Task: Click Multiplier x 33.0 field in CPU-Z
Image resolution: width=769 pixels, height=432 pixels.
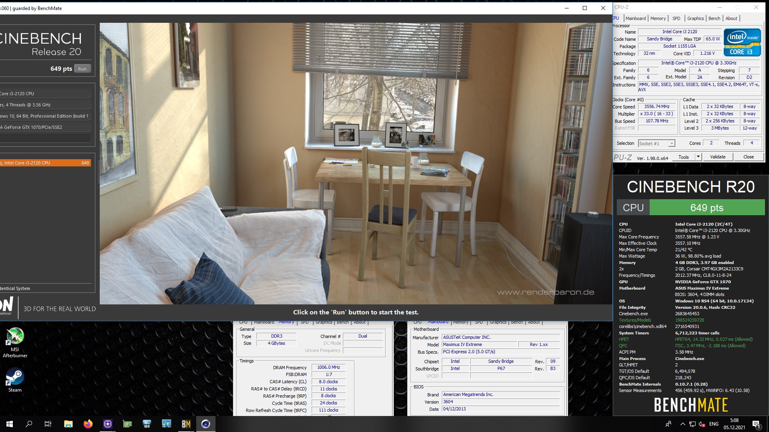Action: pos(656,114)
